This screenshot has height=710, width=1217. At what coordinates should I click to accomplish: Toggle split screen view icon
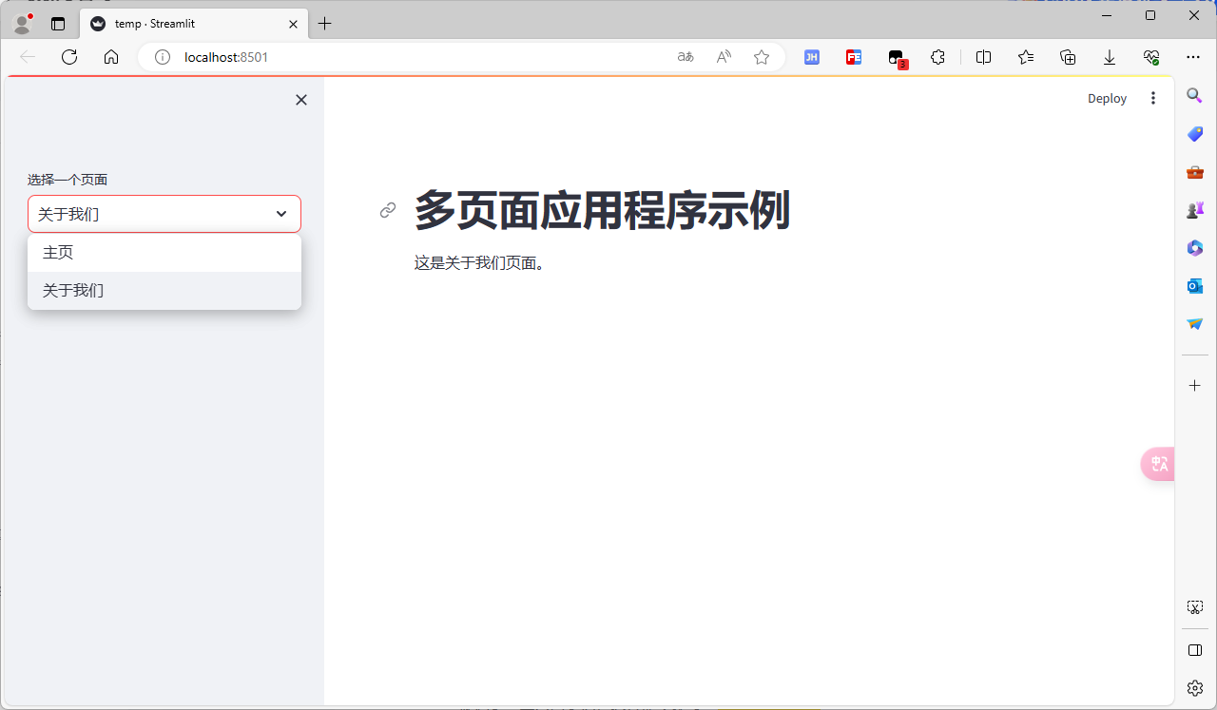(x=984, y=57)
